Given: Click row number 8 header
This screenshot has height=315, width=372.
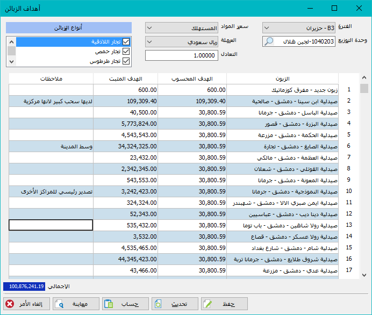Looking at the screenshot, I should pos(348,168).
